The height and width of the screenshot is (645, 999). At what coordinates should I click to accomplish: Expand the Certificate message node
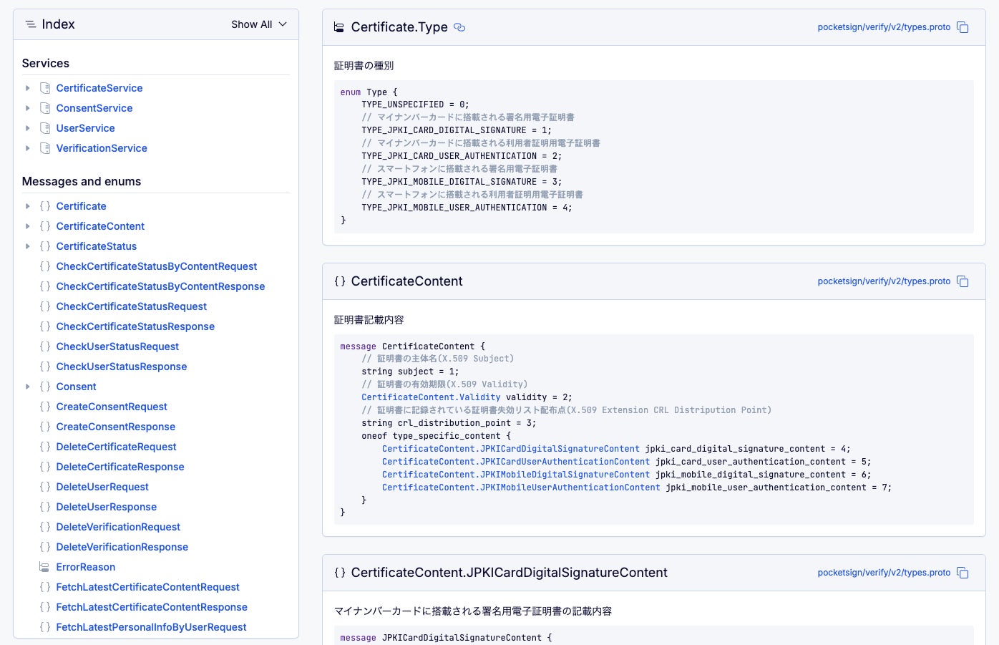click(x=28, y=206)
